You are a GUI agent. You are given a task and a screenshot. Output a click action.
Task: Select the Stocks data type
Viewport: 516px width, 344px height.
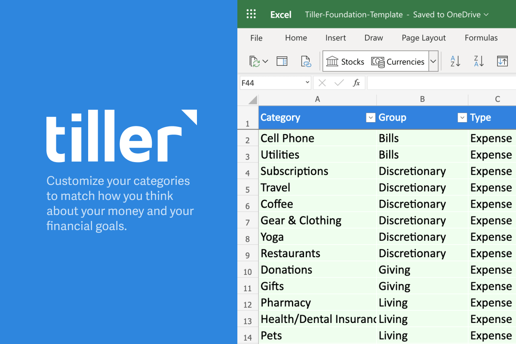click(x=345, y=61)
